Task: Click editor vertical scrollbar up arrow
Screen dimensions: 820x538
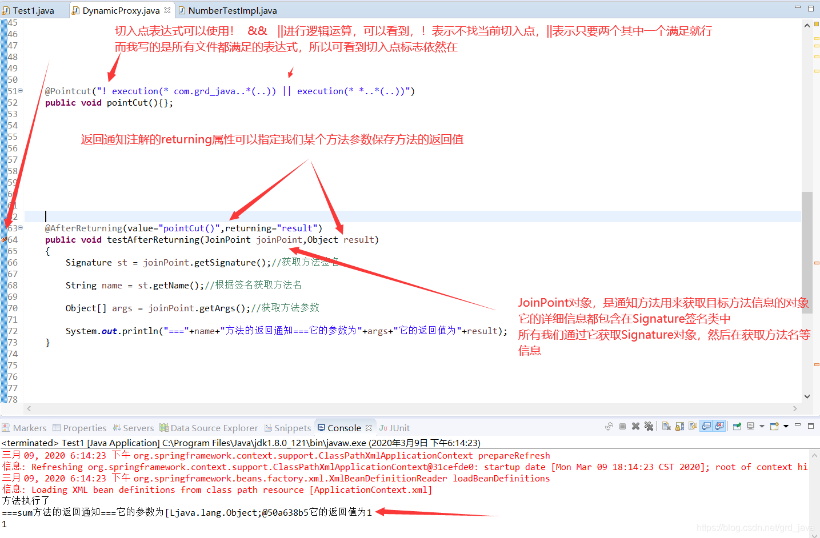Action: click(x=807, y=25)
